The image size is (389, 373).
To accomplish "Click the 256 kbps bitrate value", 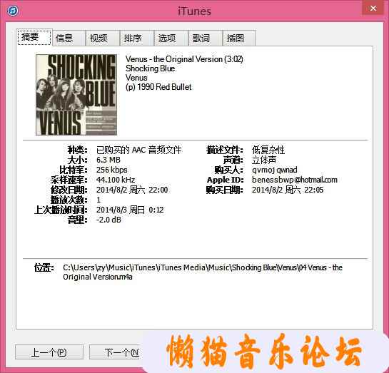I will coord(111,170).
